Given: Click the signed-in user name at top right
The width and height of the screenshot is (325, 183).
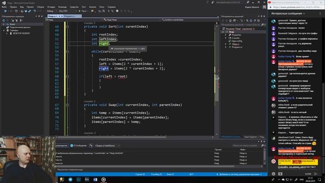Looking at the screenshot, I should 252,7.
